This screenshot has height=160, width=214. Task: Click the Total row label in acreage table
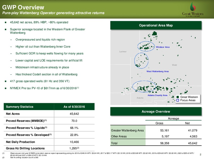point(114,143)
